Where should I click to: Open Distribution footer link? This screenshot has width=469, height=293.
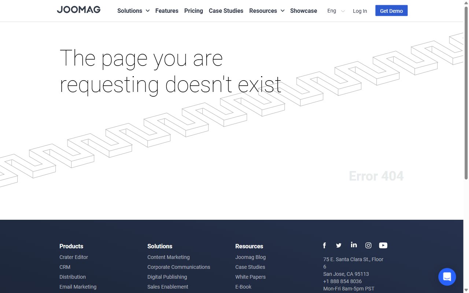pos(73,277)
